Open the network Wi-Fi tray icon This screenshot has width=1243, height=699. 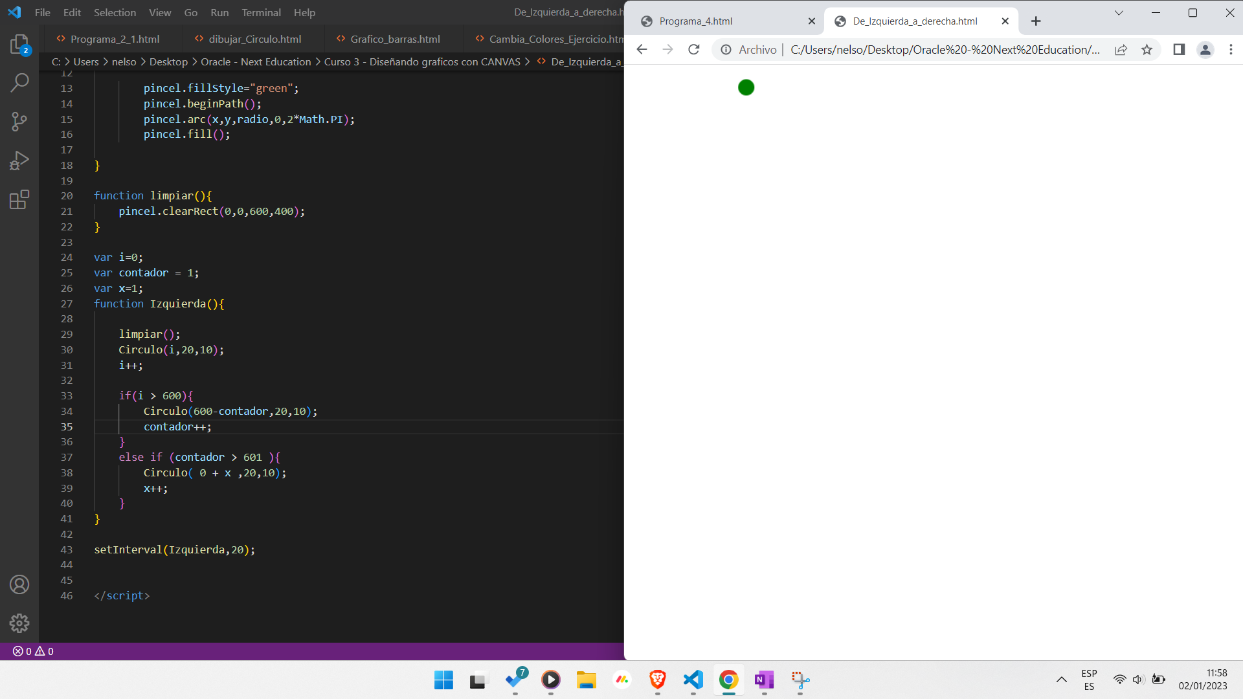click(x=1119, y=680)
